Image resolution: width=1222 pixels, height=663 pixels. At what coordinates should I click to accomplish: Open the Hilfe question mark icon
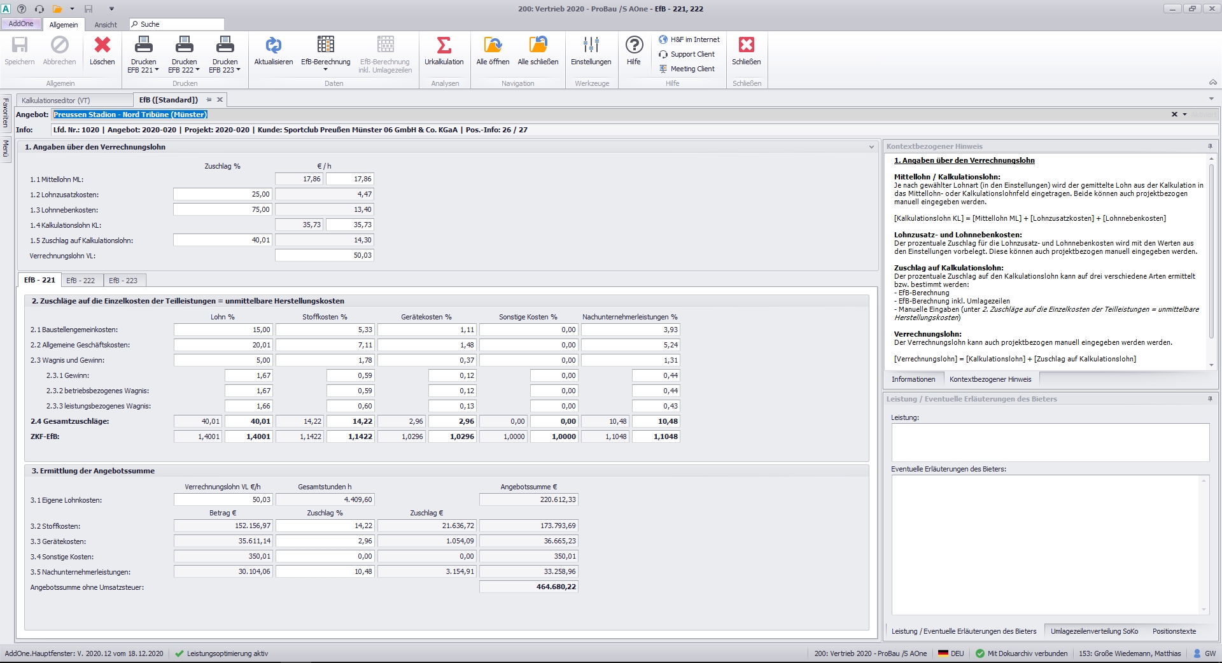coord(633,46)
